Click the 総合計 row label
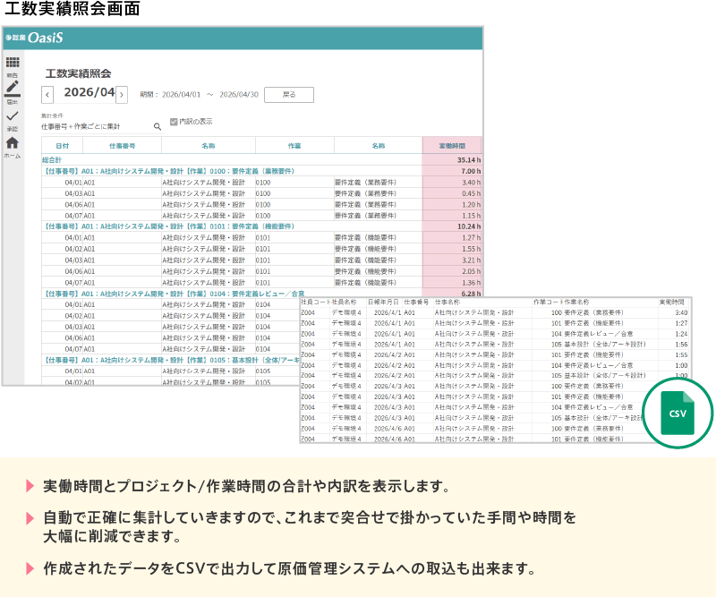The height and width of the screenshot is (597, 716). 52,160
